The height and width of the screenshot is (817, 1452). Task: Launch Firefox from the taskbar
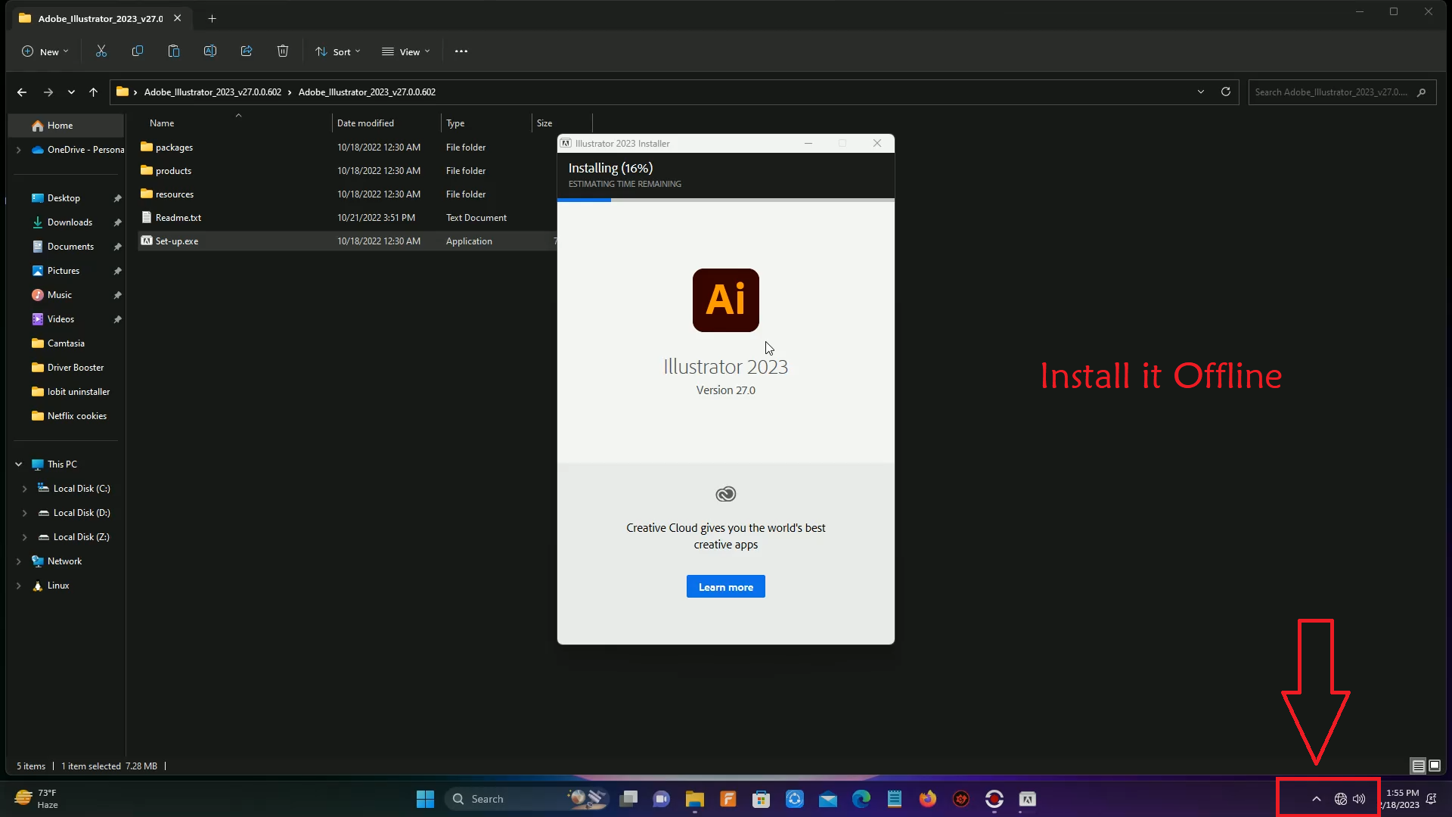point(928,799)
